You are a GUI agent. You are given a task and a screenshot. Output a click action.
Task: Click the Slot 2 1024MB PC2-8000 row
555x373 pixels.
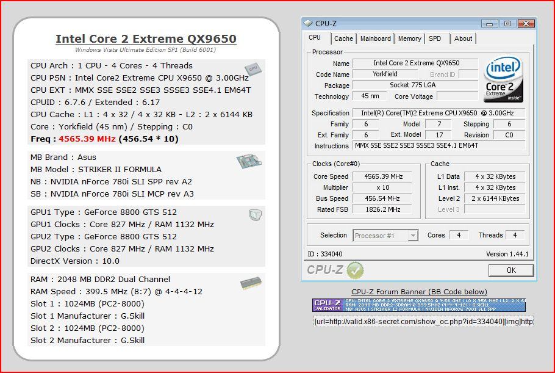point(87,328)
